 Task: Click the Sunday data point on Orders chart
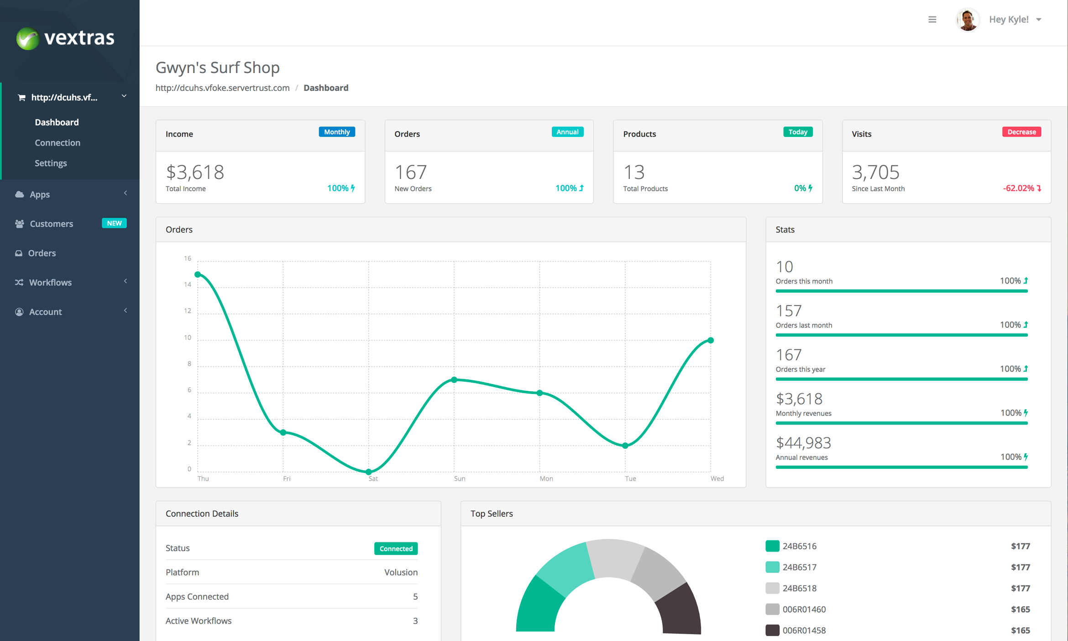coord(454,380)
